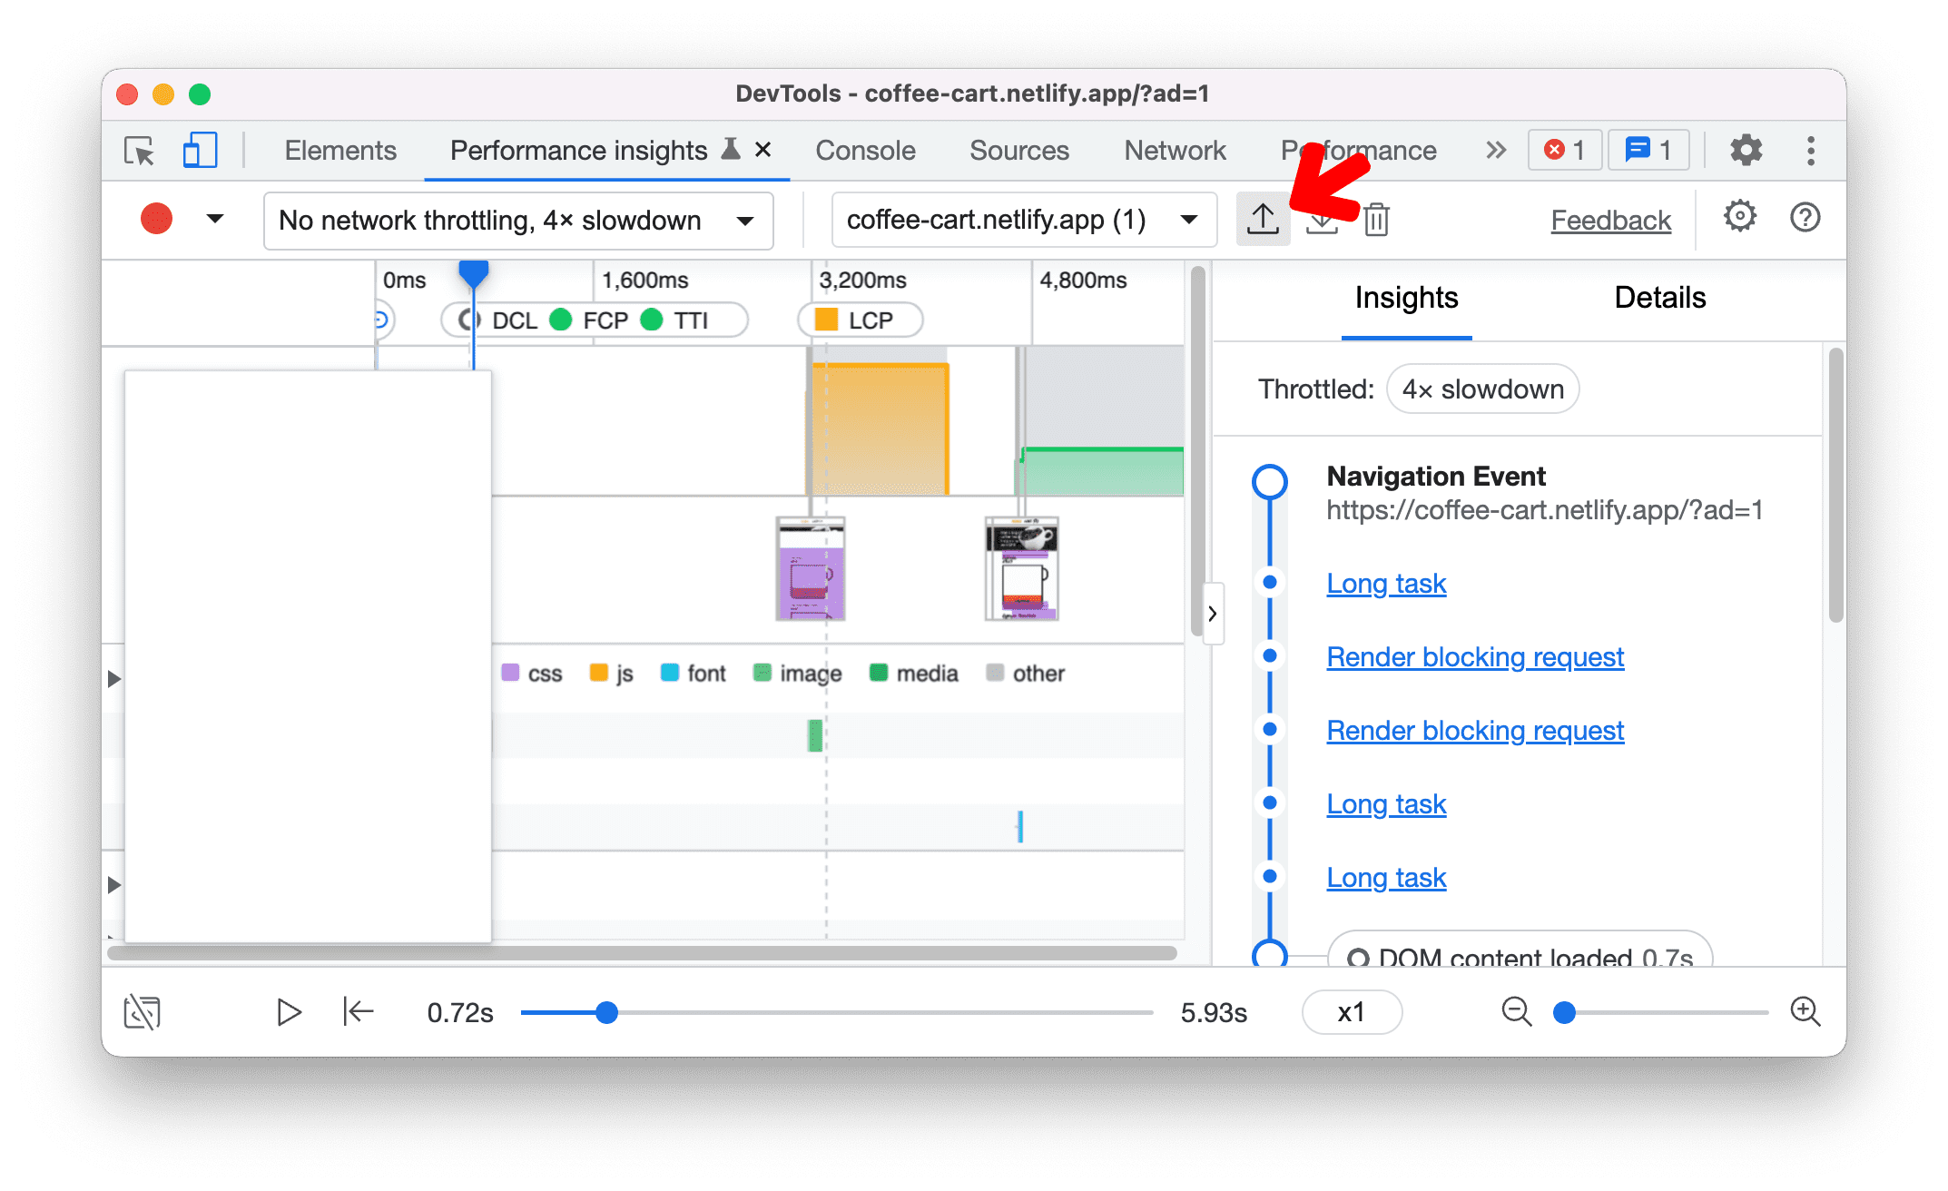
Task: Drag the playback position slider
Action: 606,1011
